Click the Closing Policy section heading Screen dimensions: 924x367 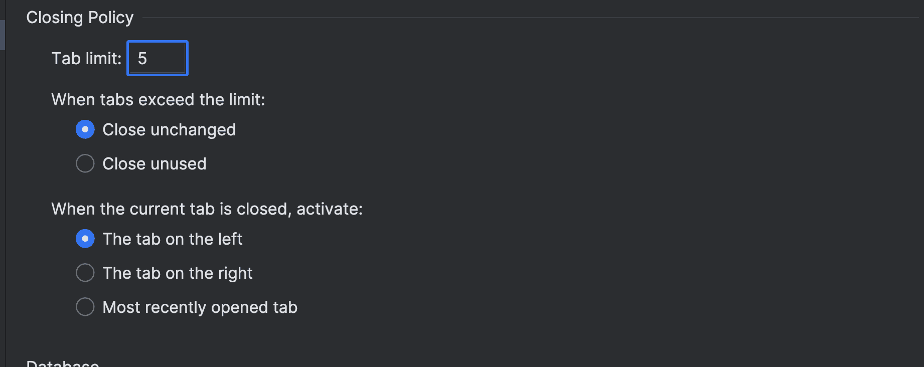coord(80,18)
